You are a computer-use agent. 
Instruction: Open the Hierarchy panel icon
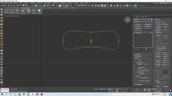[140, 17]
